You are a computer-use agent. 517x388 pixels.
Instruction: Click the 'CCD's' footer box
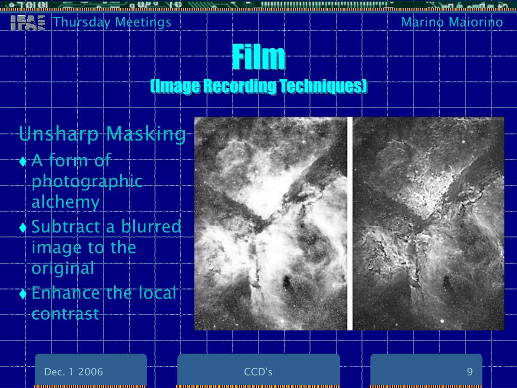tap(258, 369)
